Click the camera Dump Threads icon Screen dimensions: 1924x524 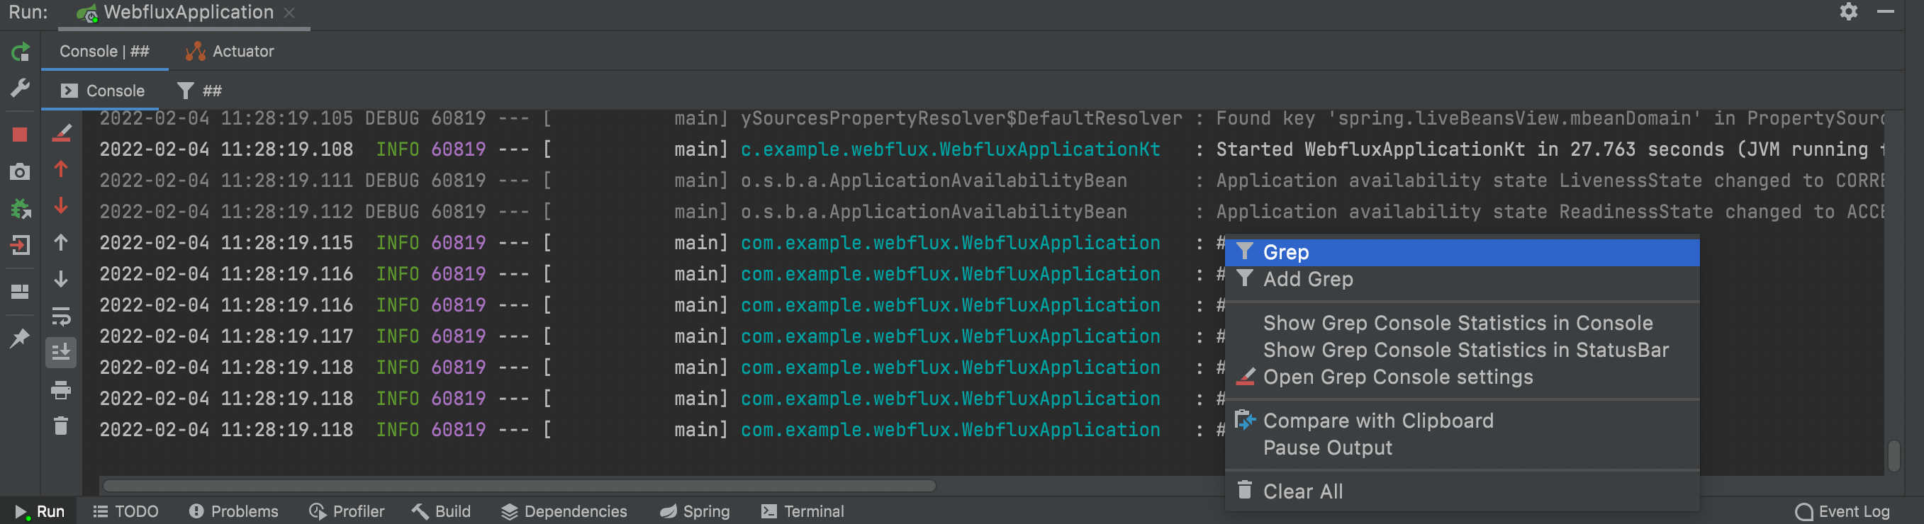[x=20, y=171]
